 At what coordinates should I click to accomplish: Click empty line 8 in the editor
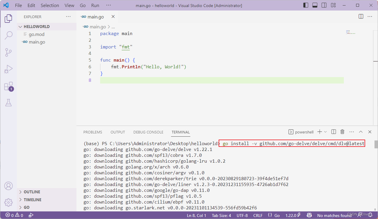[222, 80]
